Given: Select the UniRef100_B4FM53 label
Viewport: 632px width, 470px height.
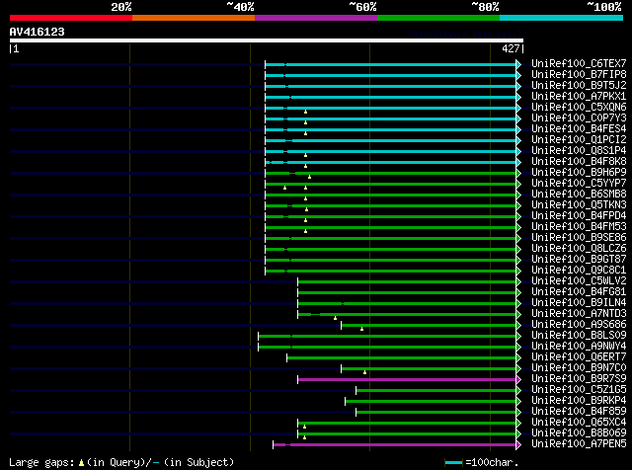Looking at the screenshot, I should 579,226.
